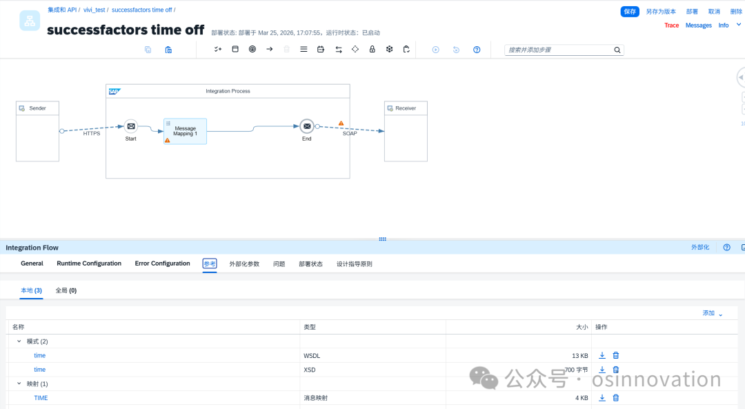Click the padlock security toolbar icon
The width and height of the screenshot is (745, 409).
coord(372,50)
